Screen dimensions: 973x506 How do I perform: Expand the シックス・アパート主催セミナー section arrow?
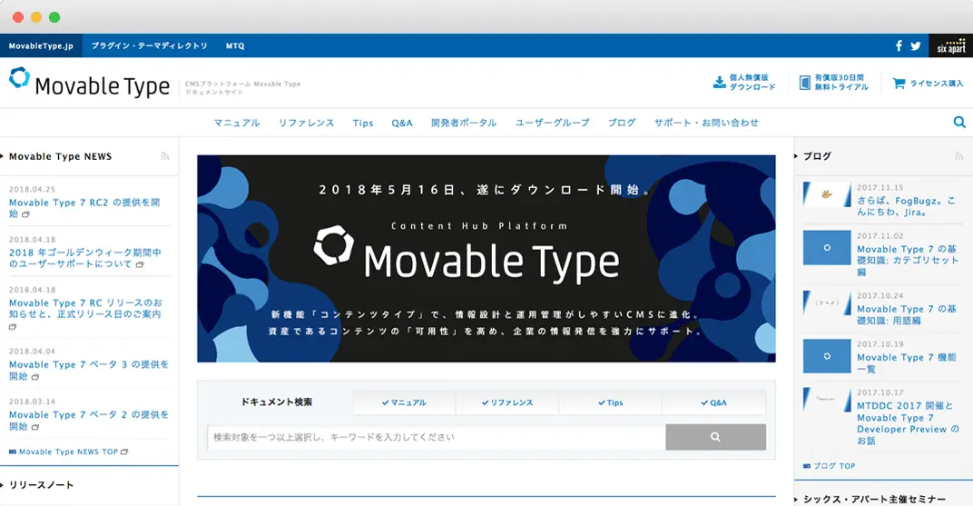(x=796, y=499)
